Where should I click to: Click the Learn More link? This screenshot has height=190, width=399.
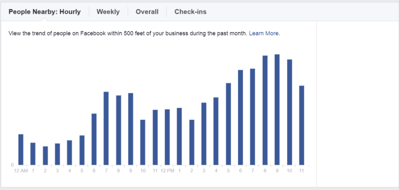pyautogui.click(x=263, y=33)
